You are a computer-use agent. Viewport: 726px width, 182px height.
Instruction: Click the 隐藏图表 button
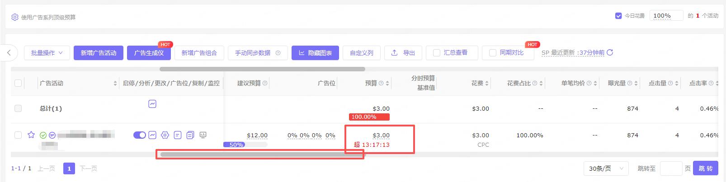pyautogui.click(x=315, y=53)
